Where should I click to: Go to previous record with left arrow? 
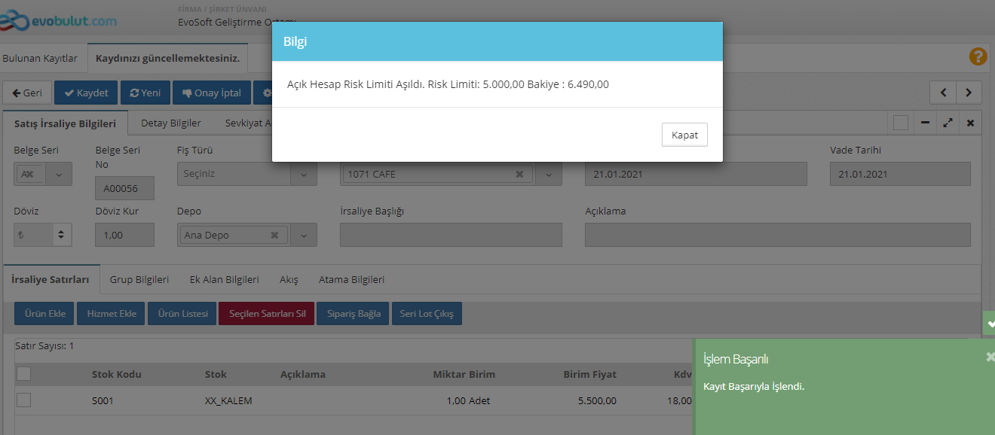[943, 93]
